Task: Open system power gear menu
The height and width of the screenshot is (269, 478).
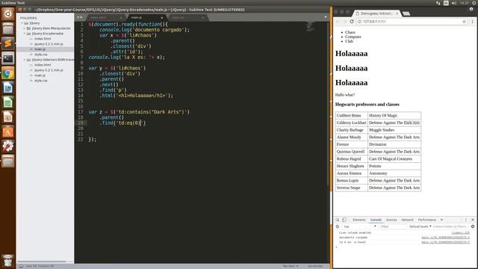Action: click(474, 3)
